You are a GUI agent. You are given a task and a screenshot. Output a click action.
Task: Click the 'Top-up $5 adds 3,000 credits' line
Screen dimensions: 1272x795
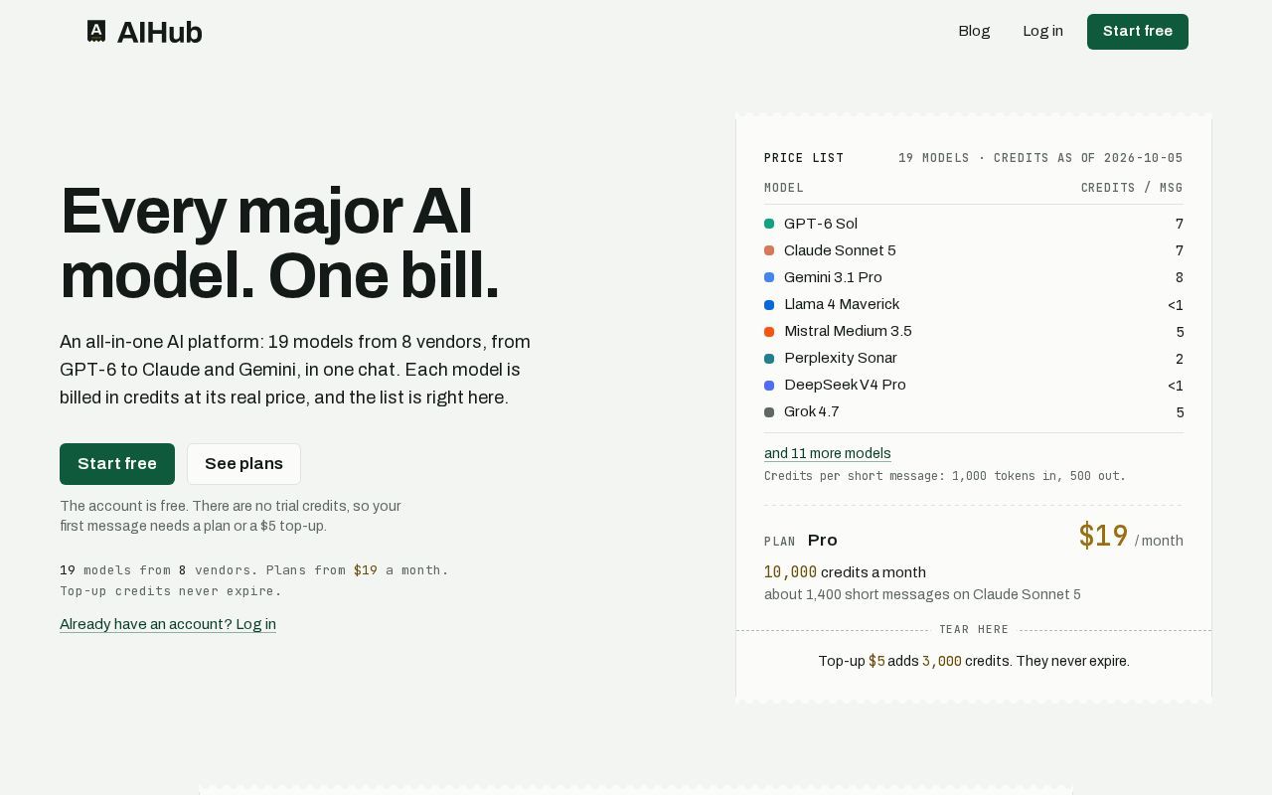[974, 661]
